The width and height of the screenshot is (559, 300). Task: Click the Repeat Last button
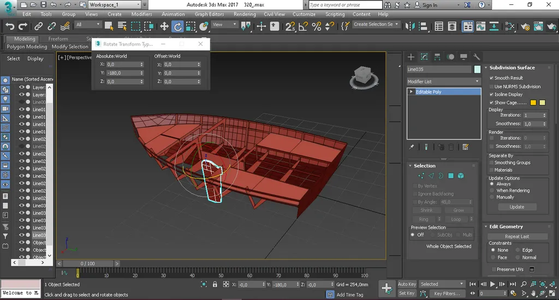516,237
